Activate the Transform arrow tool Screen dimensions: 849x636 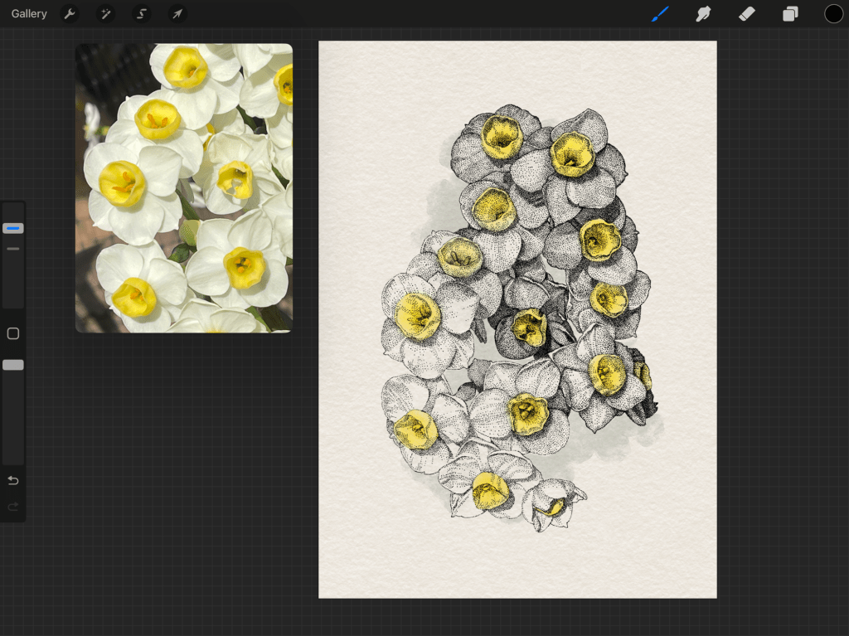click(x=177, y=14)
